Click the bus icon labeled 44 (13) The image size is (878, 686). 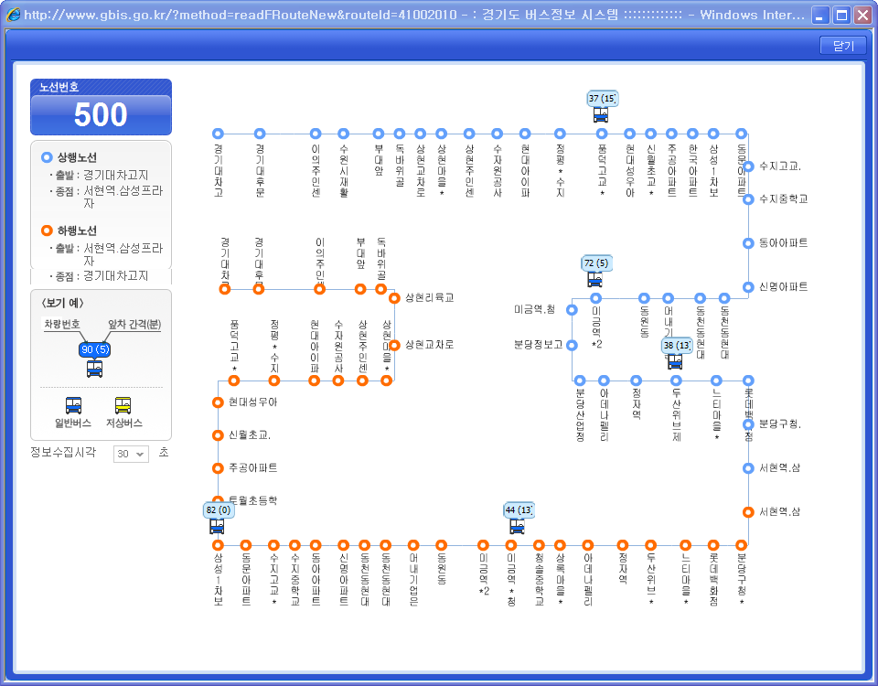517,527
